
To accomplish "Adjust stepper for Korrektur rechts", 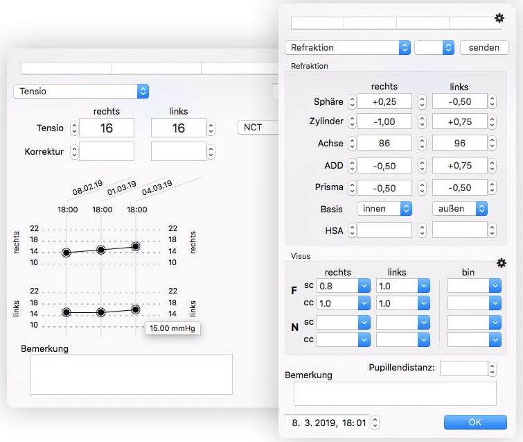I will coord(74,152).
